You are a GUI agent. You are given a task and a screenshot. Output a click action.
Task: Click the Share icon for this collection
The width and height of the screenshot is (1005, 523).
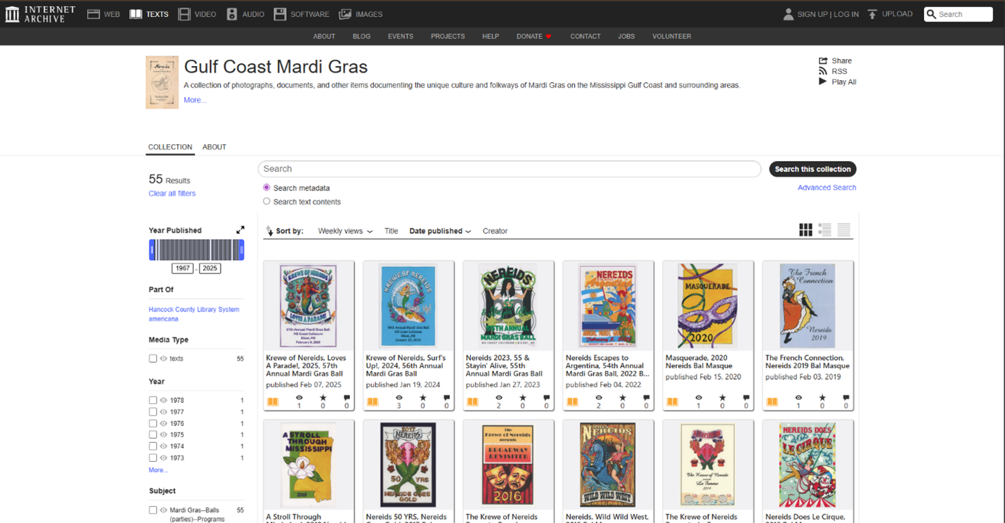pos(822,60)
